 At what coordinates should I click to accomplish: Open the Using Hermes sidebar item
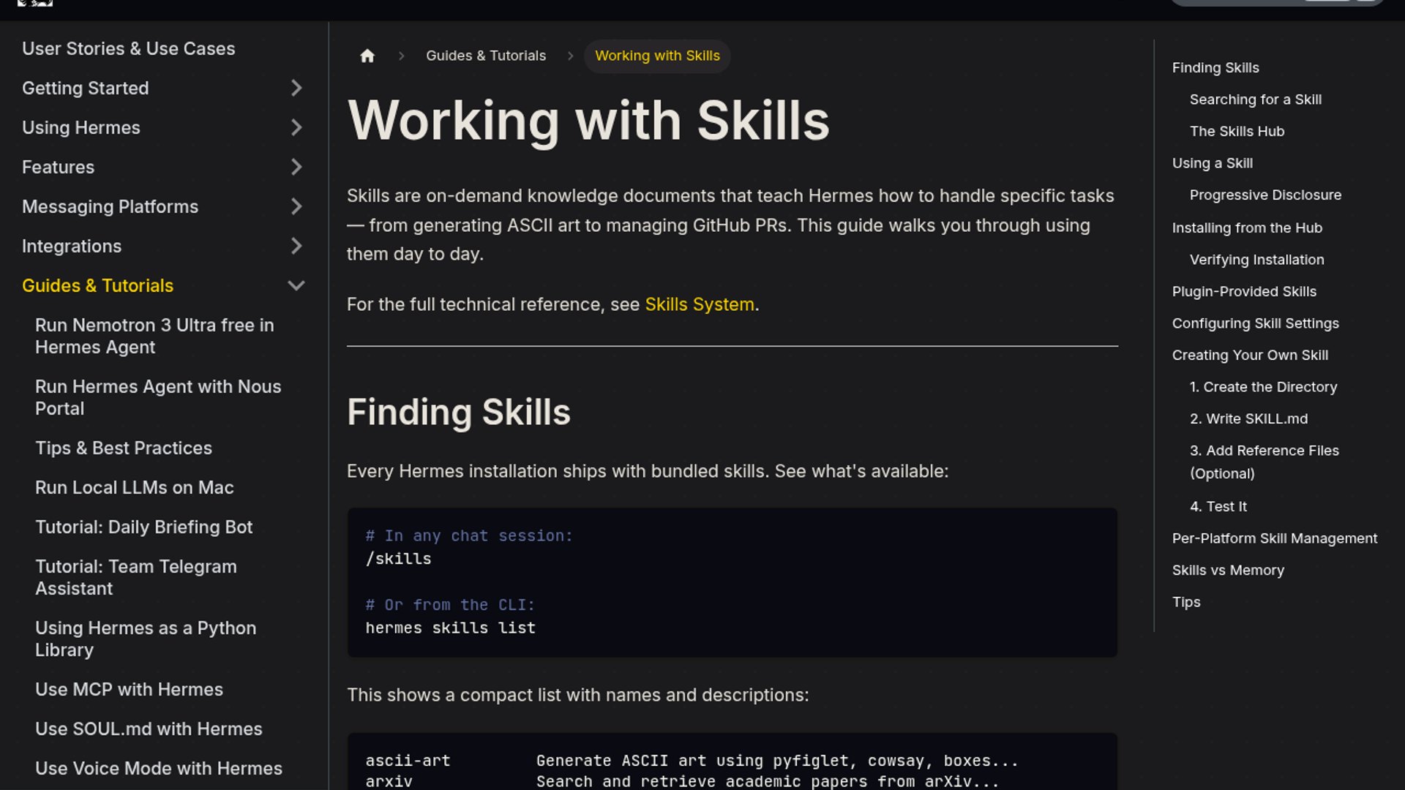click(x=81, y=127)
